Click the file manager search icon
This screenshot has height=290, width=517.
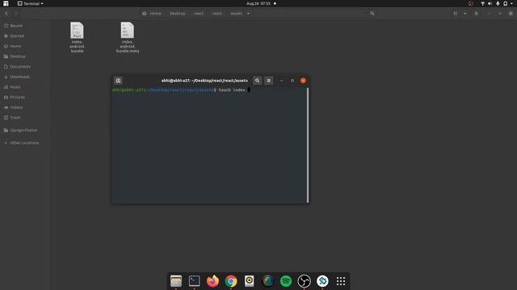point(372,14)
